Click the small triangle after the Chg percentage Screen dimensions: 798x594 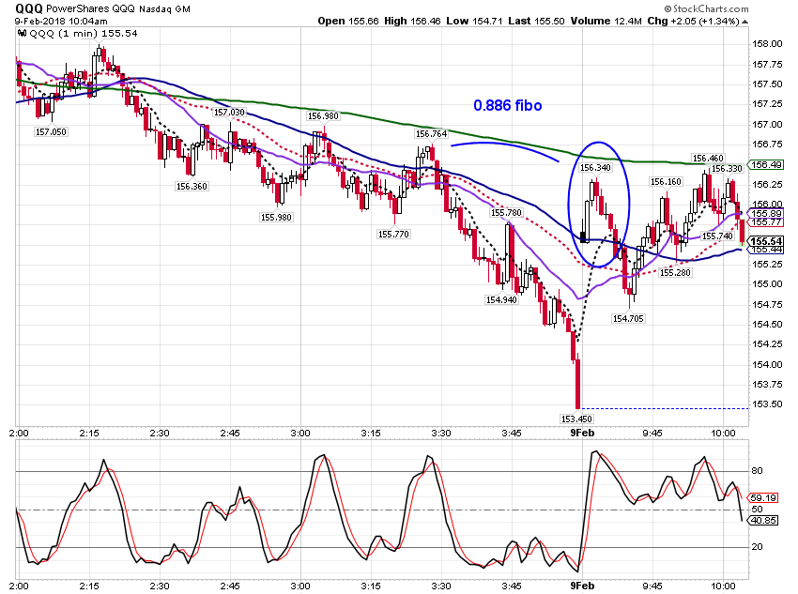(x=745, y=22)
